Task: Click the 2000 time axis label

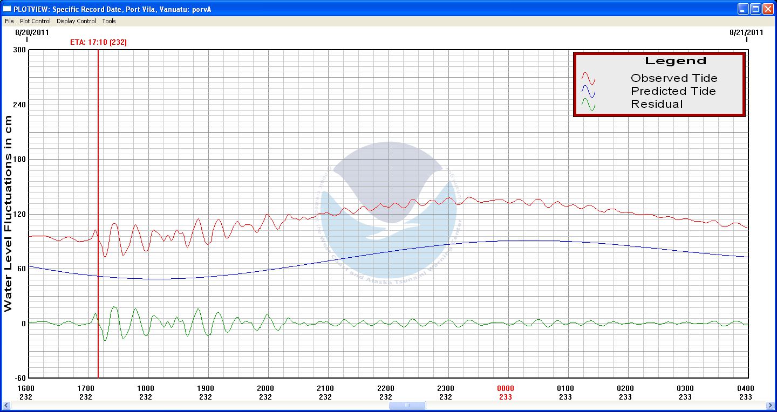Action: (x=265, y=388)
